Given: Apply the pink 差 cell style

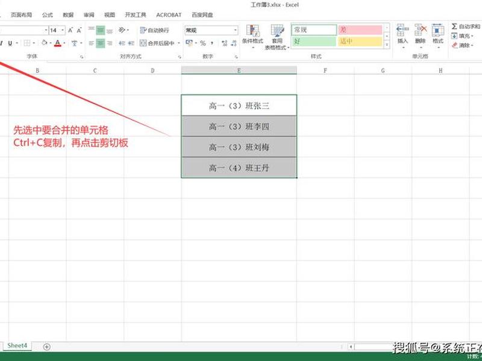Looking at the screenshot, I should 360,29.
